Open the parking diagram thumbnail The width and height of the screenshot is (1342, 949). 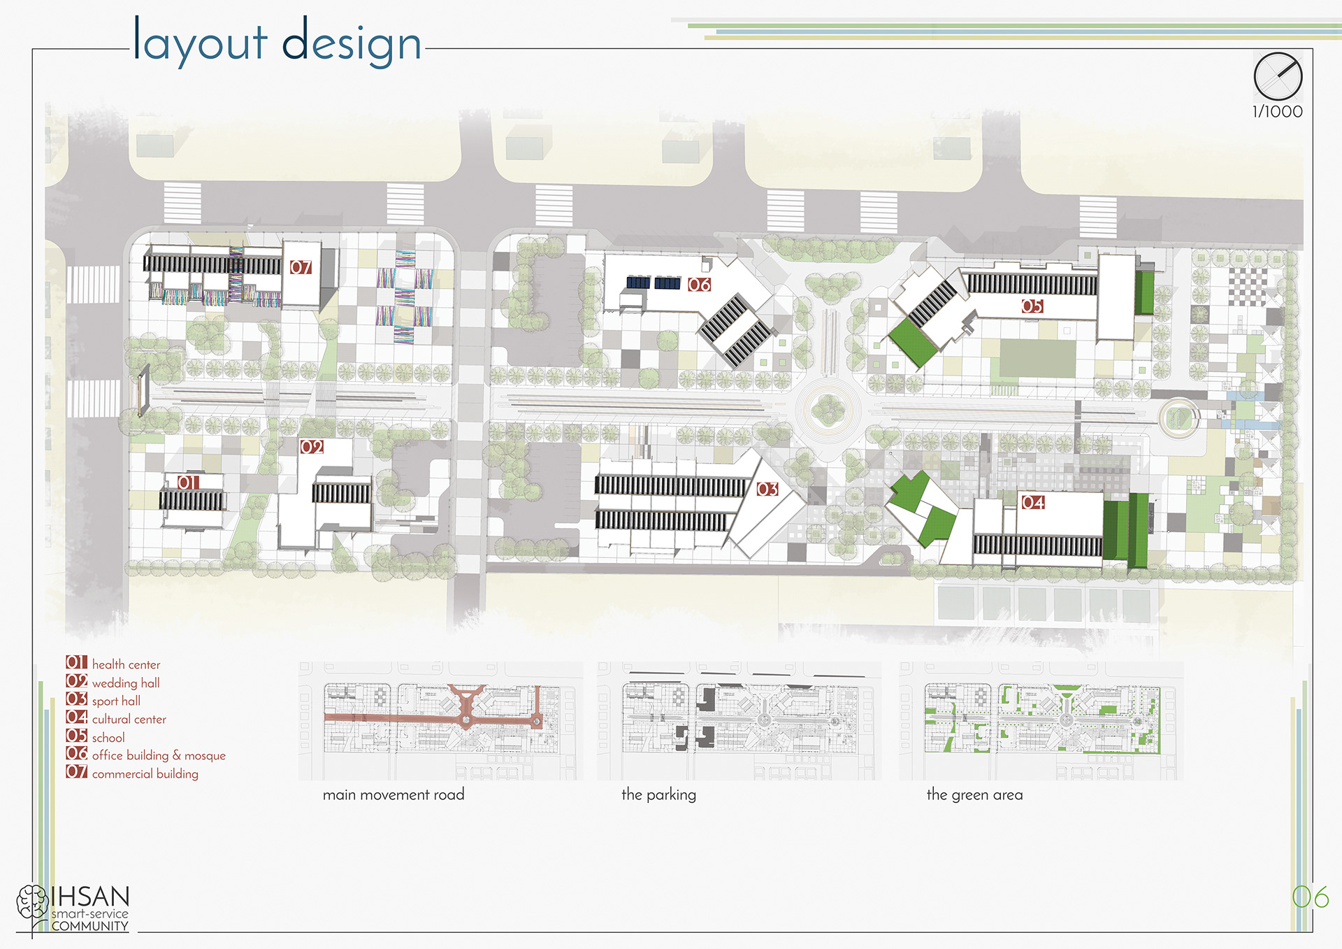(x=739, y=720)
